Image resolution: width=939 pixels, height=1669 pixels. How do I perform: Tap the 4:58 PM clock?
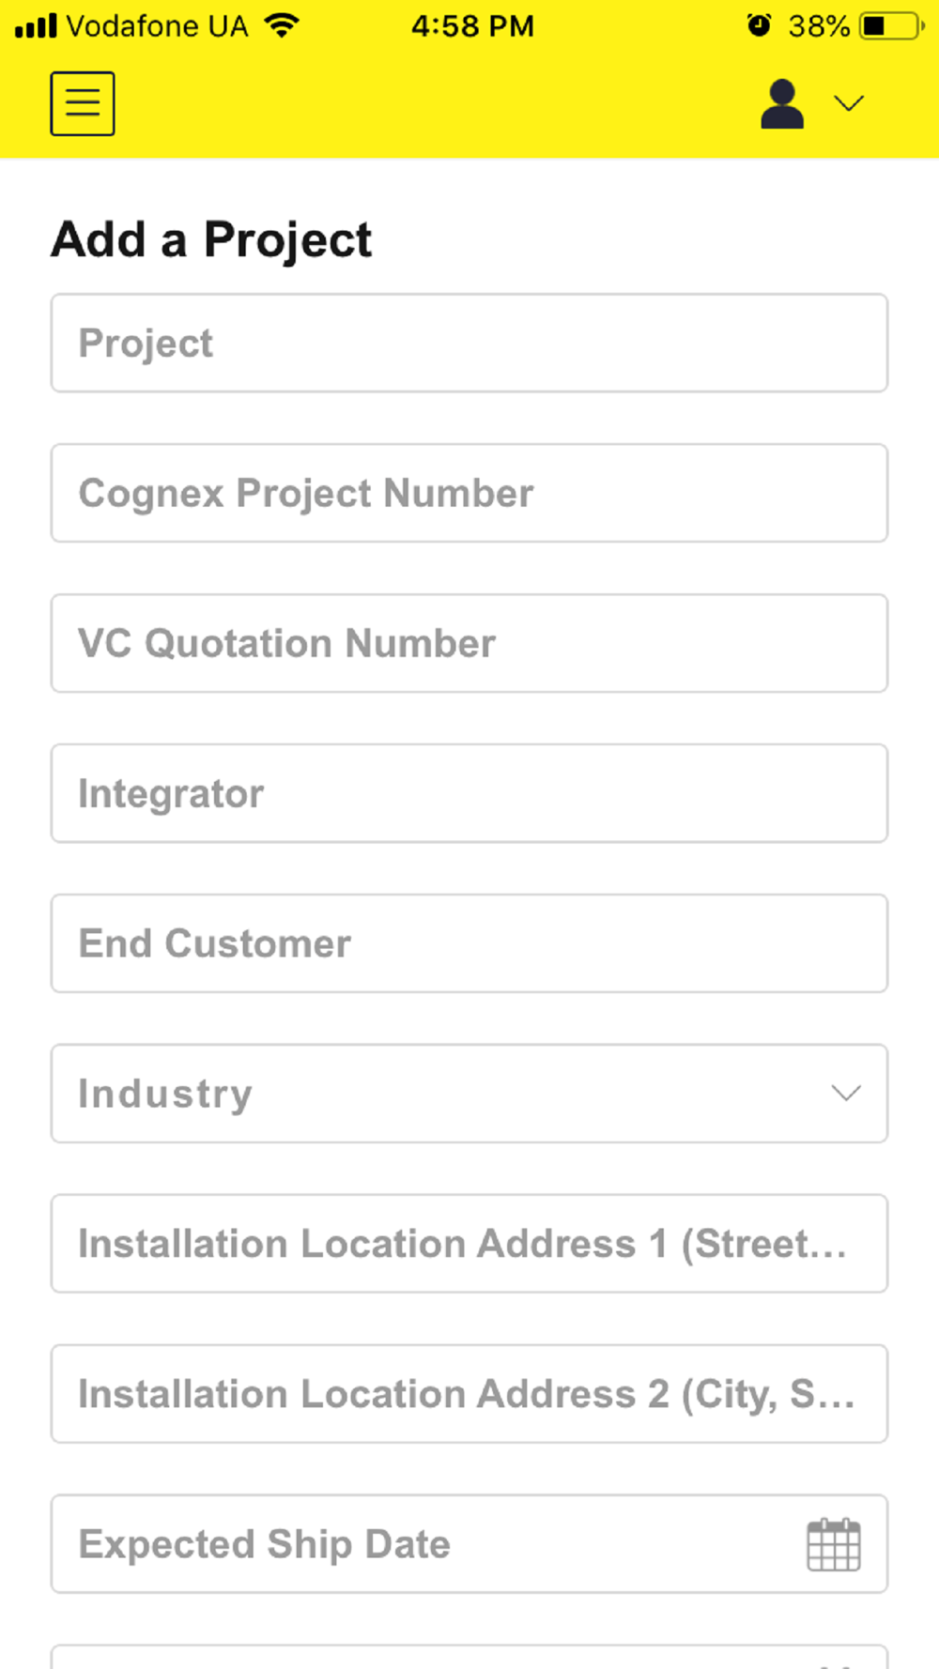click(472, 25)
